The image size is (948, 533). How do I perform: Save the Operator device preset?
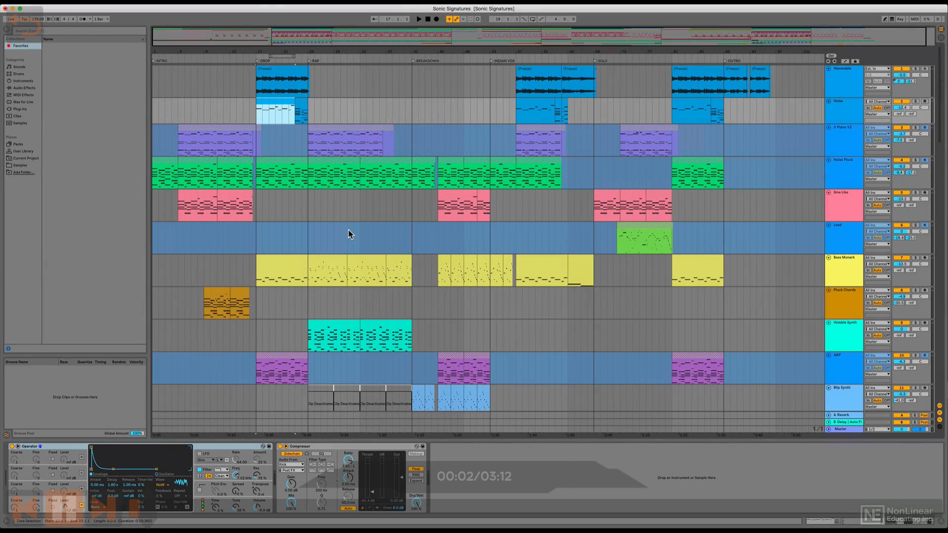coord(269,446)
